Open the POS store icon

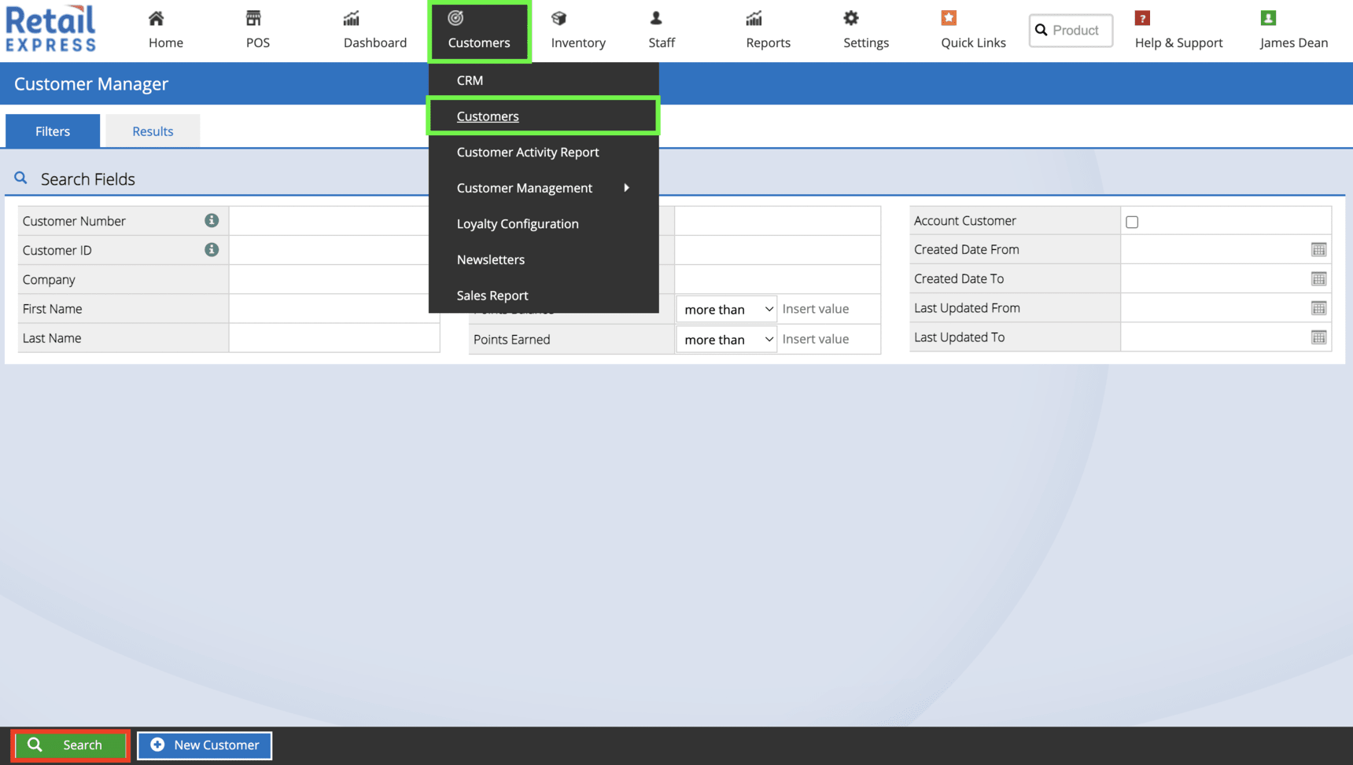click(253, 18)
